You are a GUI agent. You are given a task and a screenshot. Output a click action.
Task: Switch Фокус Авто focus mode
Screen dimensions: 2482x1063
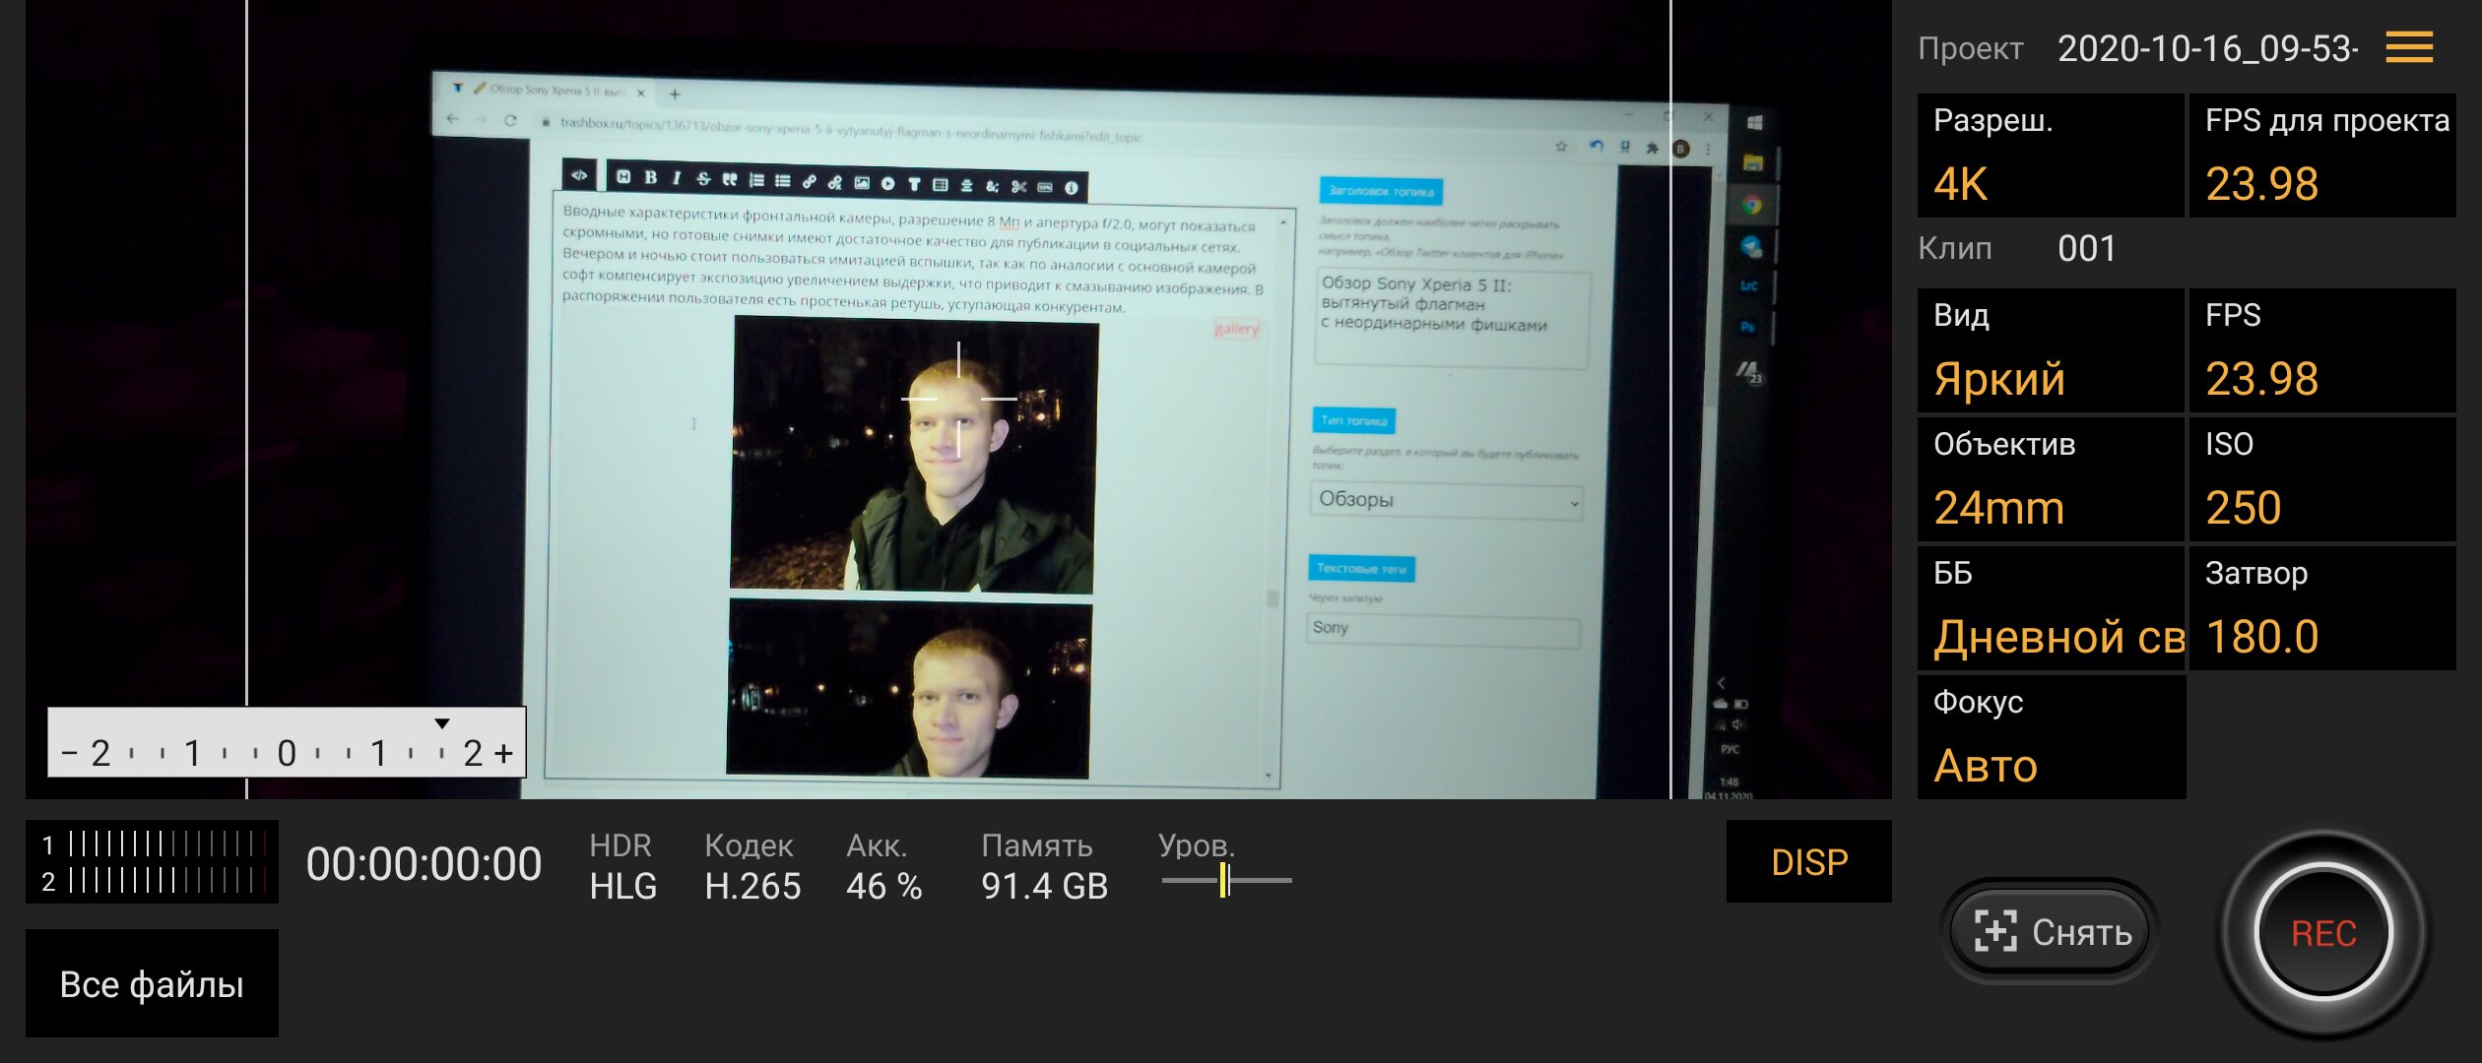[x=2051, y=737]
